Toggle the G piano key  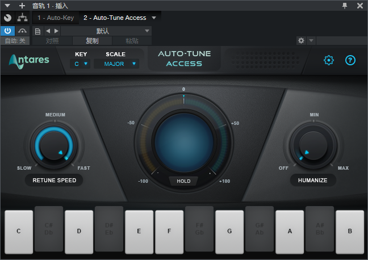point(229,232)
